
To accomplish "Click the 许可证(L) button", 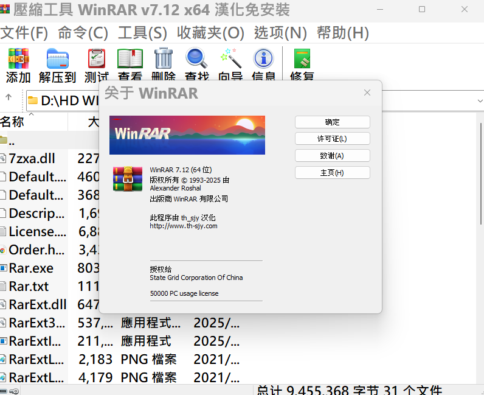I will tap(333, 139).
